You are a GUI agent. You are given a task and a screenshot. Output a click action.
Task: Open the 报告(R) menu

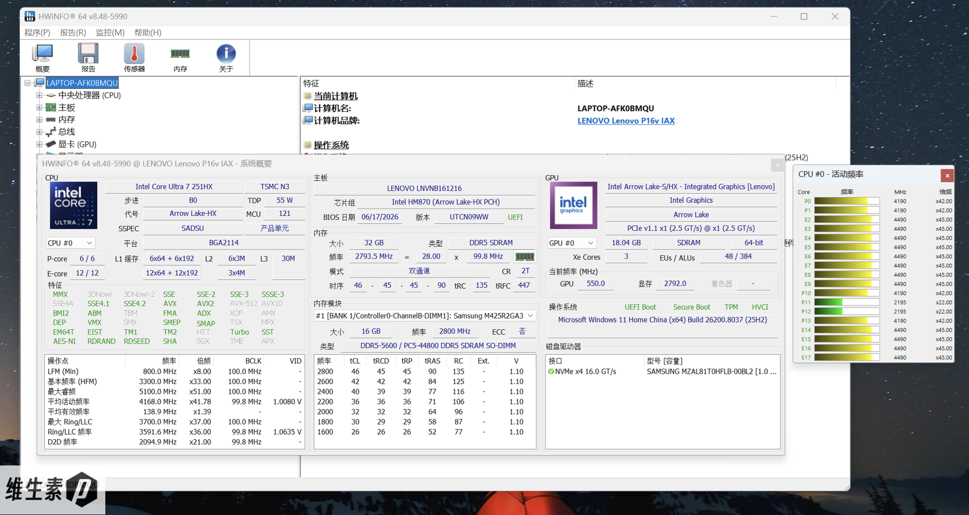73,32
